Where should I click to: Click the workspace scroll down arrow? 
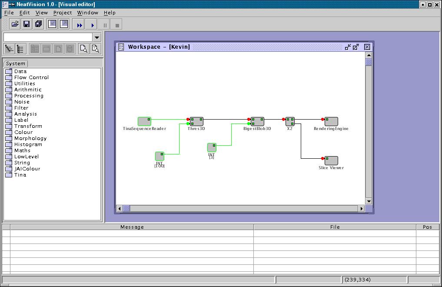[369, 201]
